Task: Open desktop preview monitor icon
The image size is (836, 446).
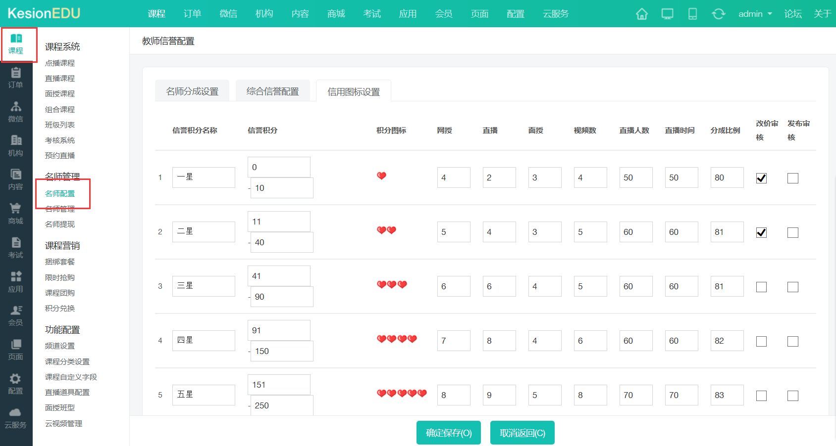Action: coord(667,14)
